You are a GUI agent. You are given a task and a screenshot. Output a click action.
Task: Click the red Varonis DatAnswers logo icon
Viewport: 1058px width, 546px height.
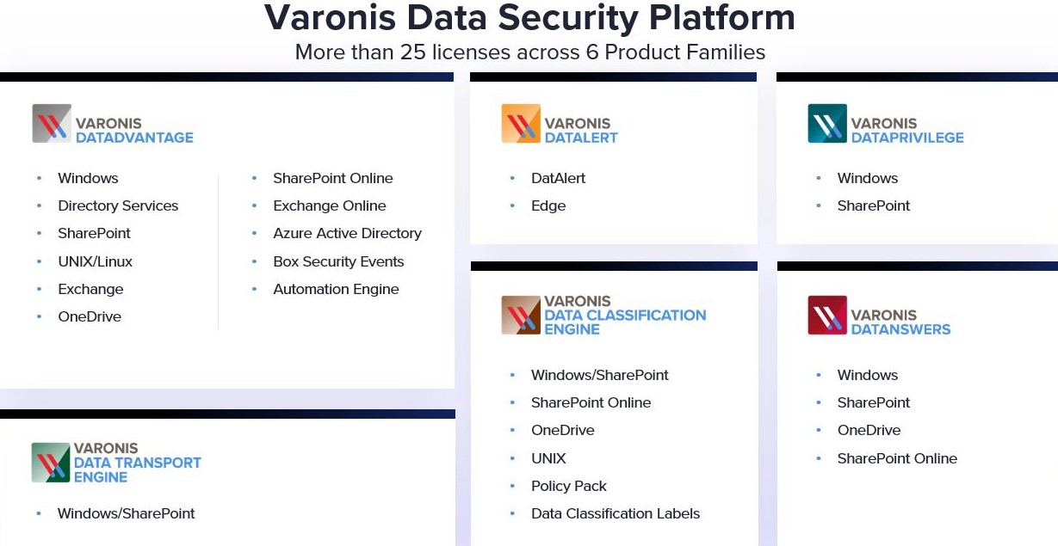(827, 315)
